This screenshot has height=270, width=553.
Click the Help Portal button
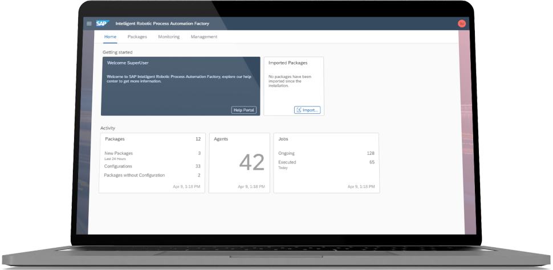tap(243, 110)
